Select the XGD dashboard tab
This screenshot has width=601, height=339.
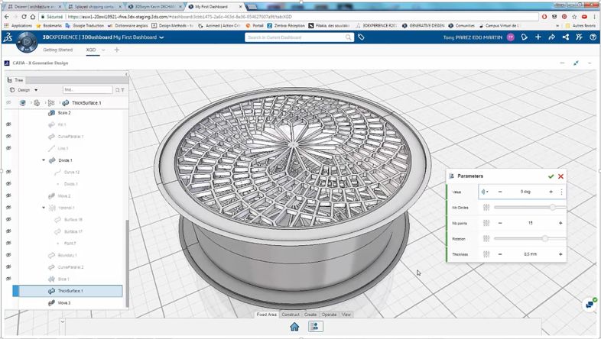point(91,50)
